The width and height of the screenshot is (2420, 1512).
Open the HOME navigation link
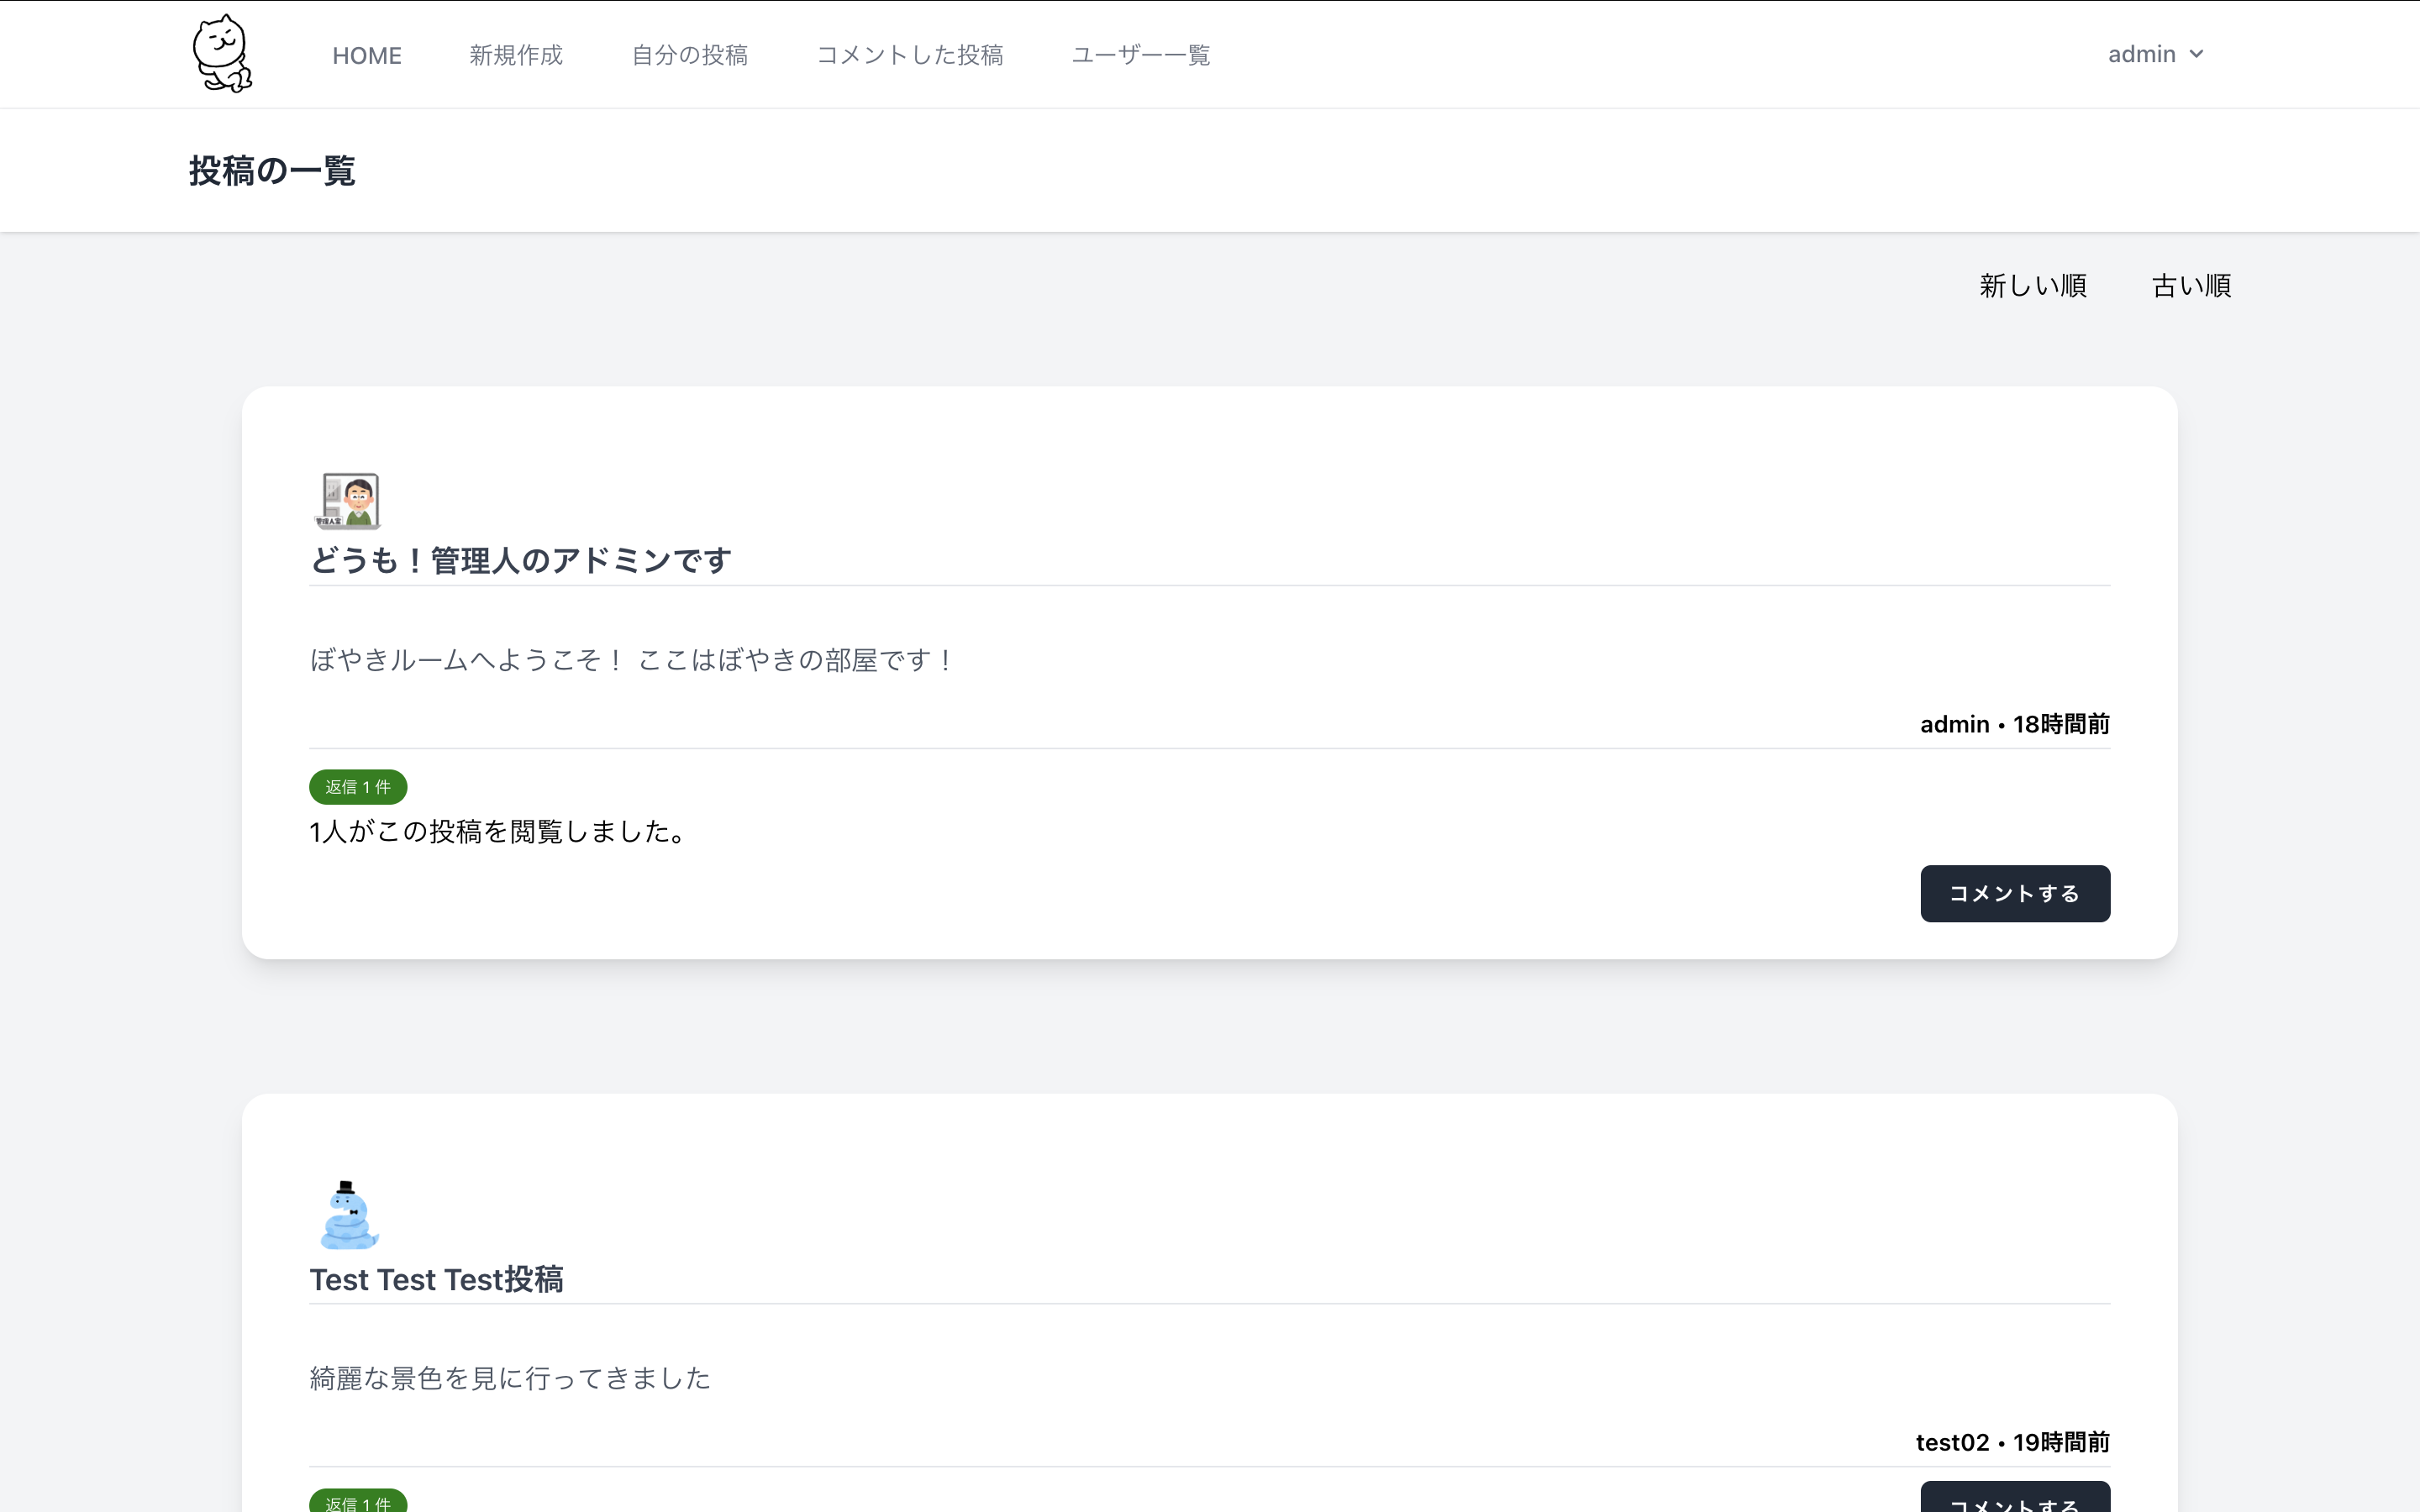click(367, 55)
